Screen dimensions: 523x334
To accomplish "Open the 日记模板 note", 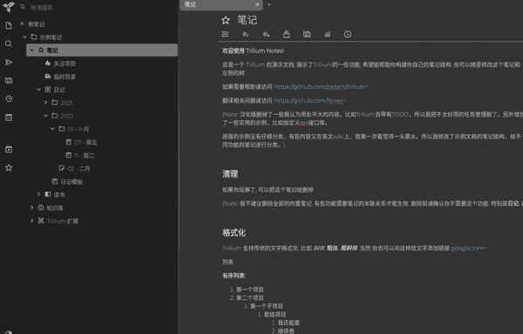I will (71, 182).
